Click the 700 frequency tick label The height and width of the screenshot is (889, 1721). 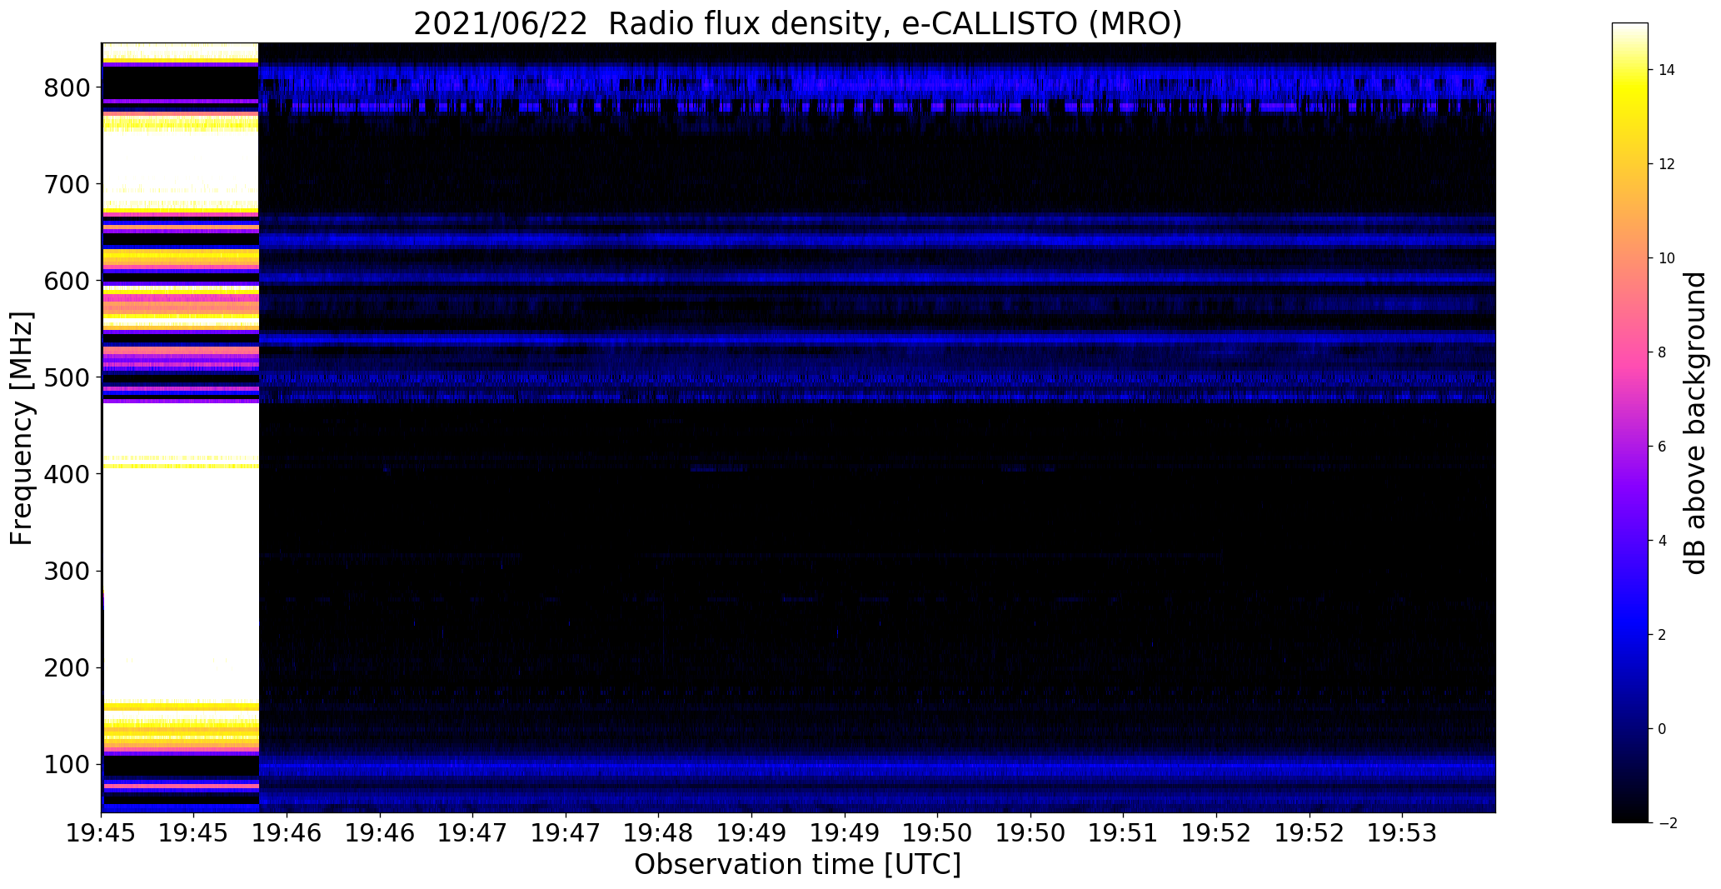click(x=67, y=184)
